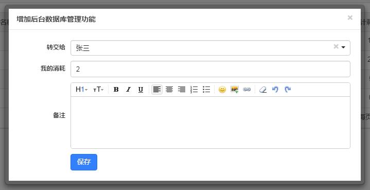
Task: Clear formatting with the eraser icon
Action: pyautogui.click(x=262, y=90)
